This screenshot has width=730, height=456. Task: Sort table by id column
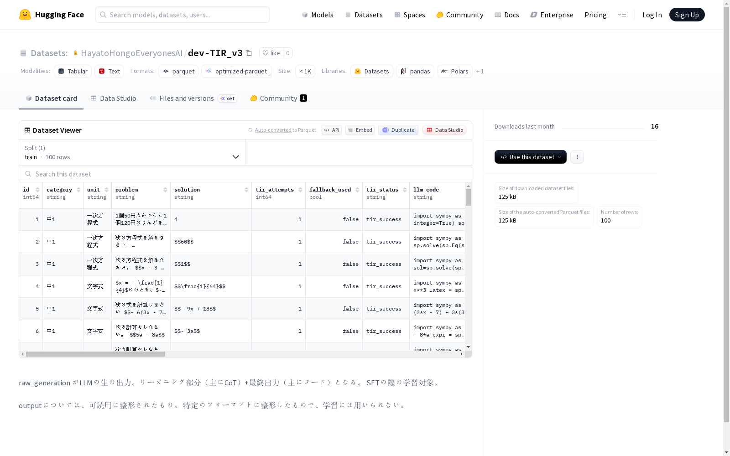pos(37,190)
